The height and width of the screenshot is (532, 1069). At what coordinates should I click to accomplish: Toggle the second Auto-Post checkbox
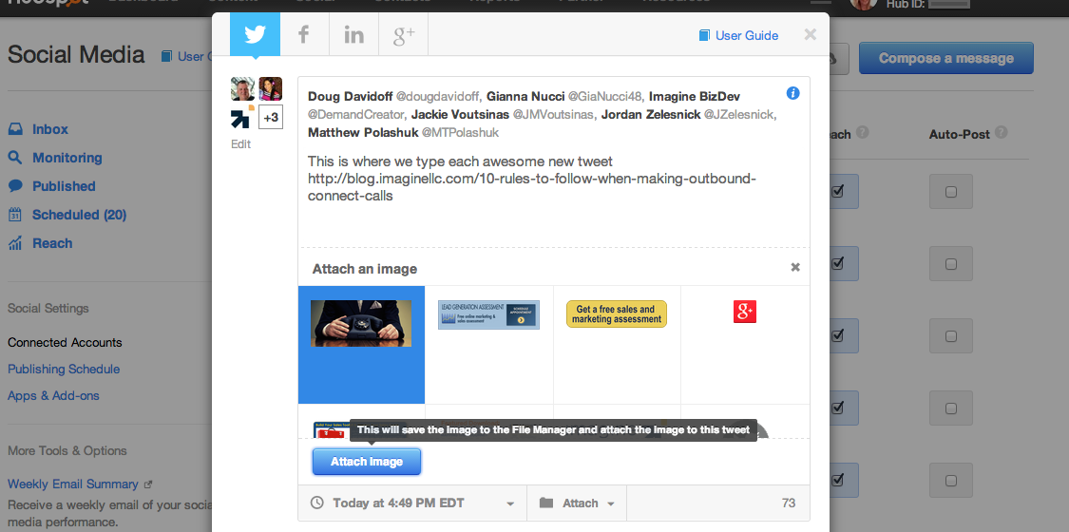951,263
